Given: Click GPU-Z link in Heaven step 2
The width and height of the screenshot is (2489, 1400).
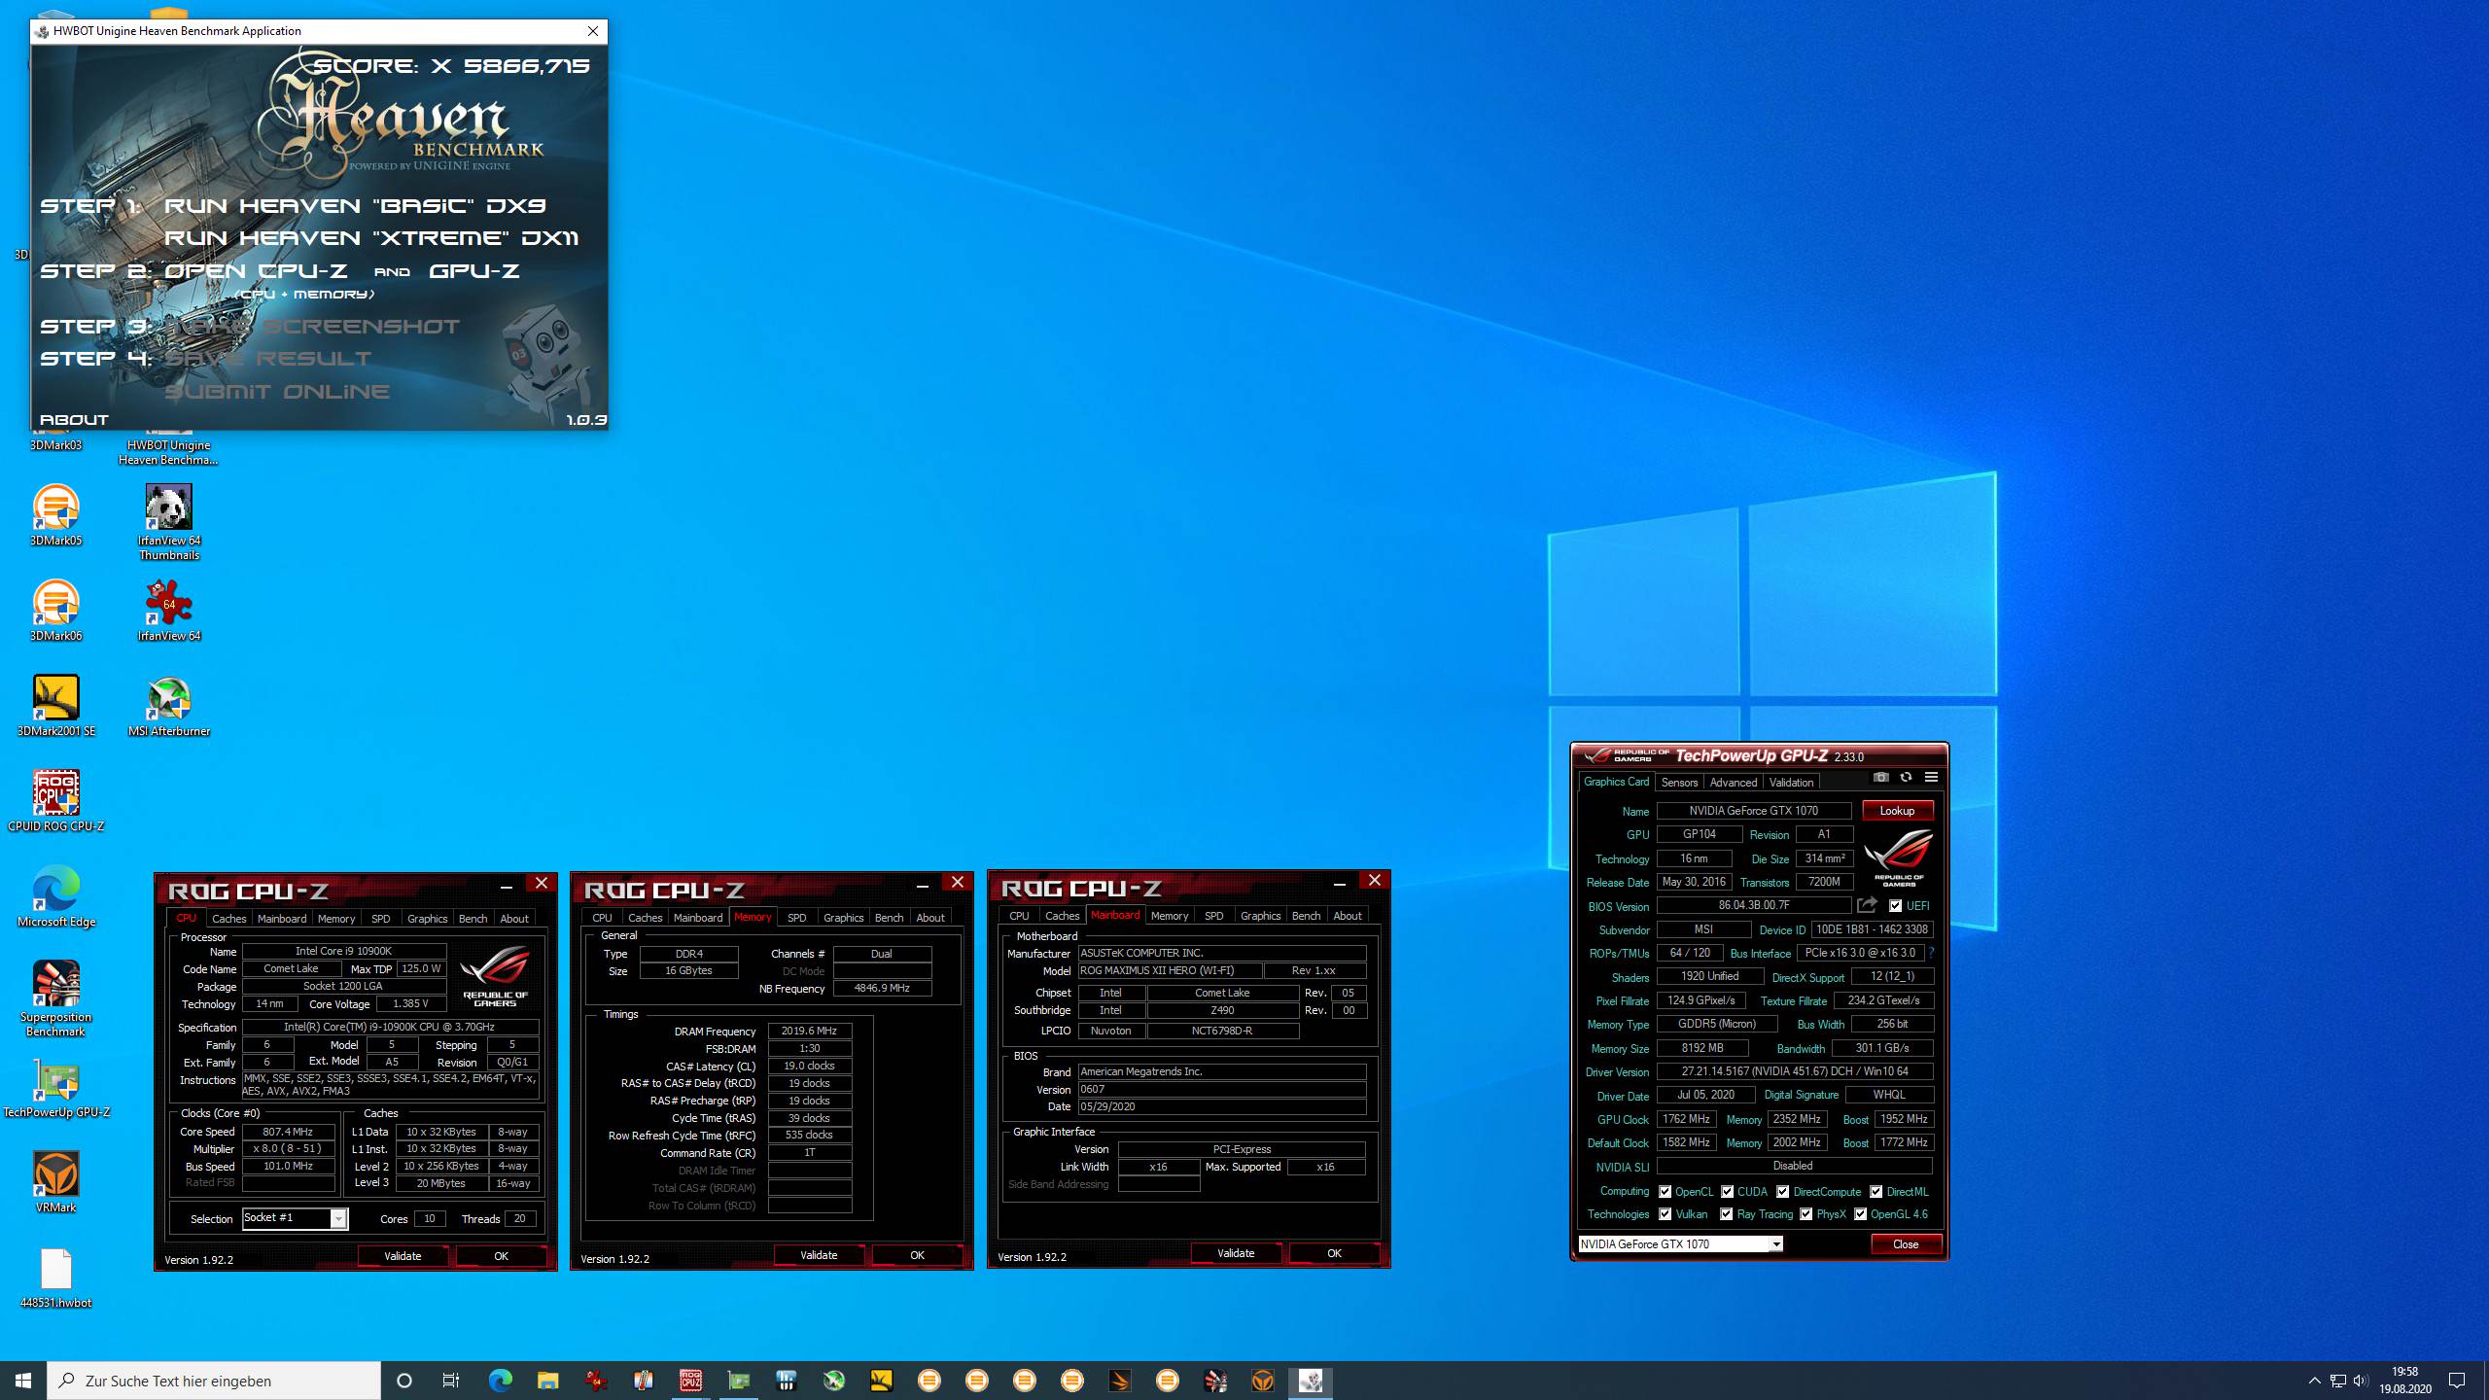Looking at the screenshot, I should [474, 271].
